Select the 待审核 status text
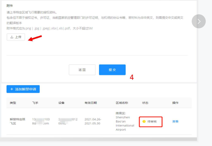Image resolution: width=212 pixels, height=146 pixels. point(152,121)
